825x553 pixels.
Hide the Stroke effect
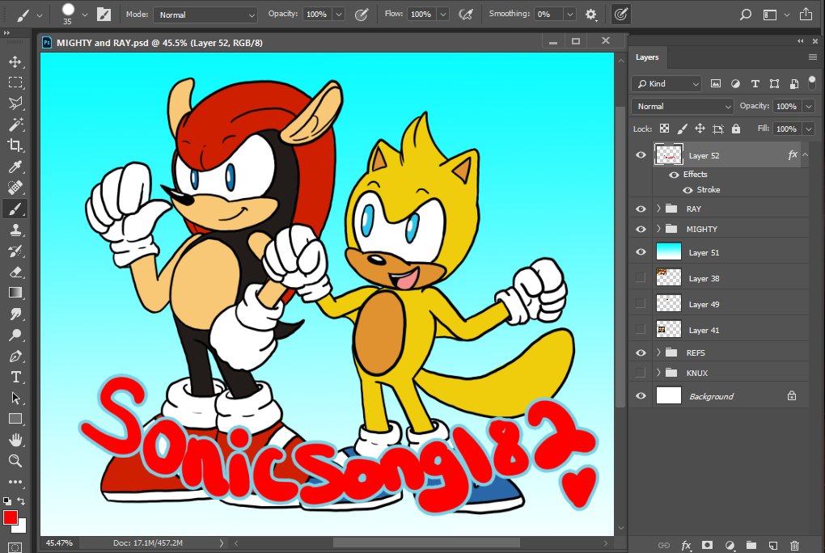687,190
